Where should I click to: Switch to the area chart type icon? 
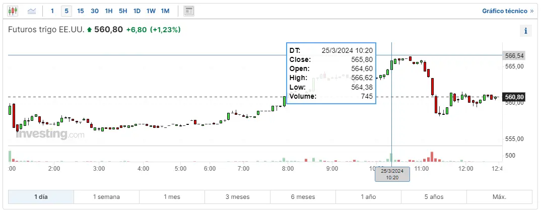point(32,11)
